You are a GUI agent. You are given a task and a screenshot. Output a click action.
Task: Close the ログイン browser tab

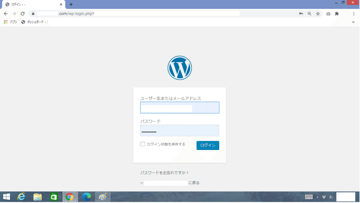coord(61,5)
